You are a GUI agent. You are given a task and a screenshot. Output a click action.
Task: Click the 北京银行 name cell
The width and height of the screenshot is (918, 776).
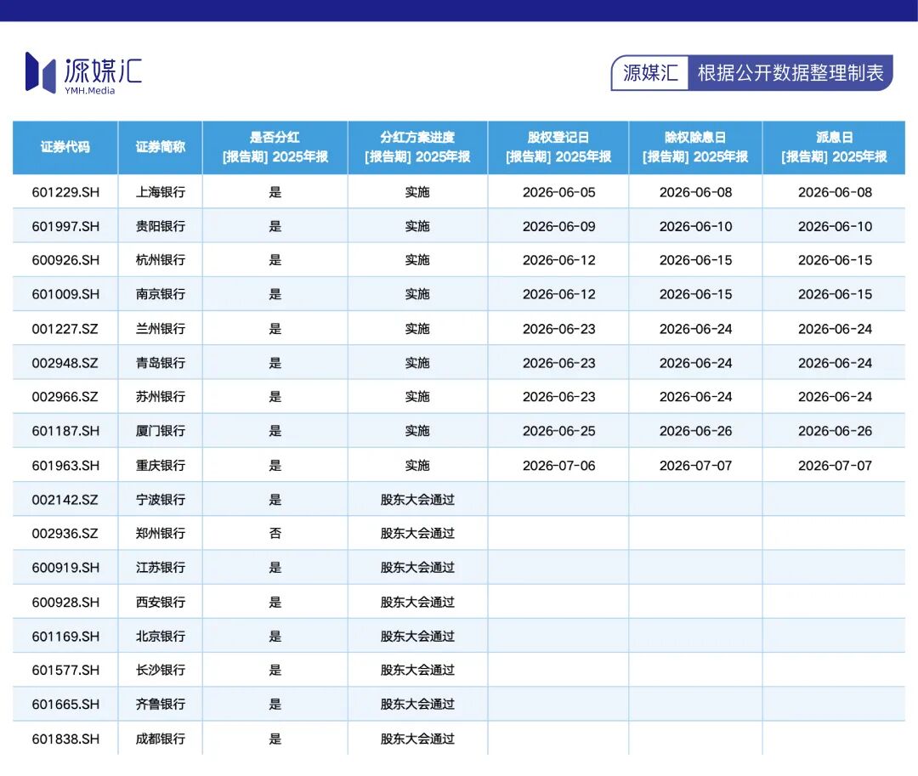click(161, 637)
